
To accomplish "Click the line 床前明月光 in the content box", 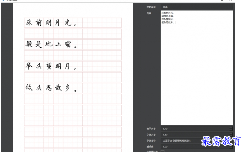I will click(x=167, y=13).
